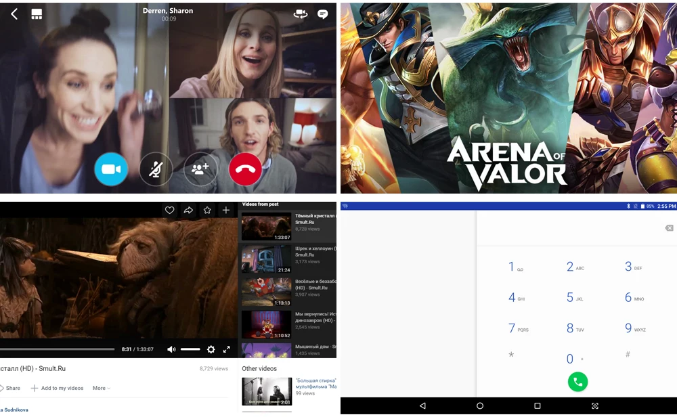Open the video thumbnail with duration 1:33:07
677x417 pixels.
266,227
